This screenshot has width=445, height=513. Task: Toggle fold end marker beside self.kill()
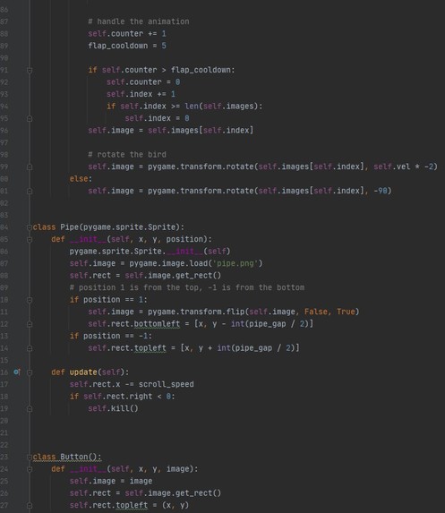tap(30, 408)
